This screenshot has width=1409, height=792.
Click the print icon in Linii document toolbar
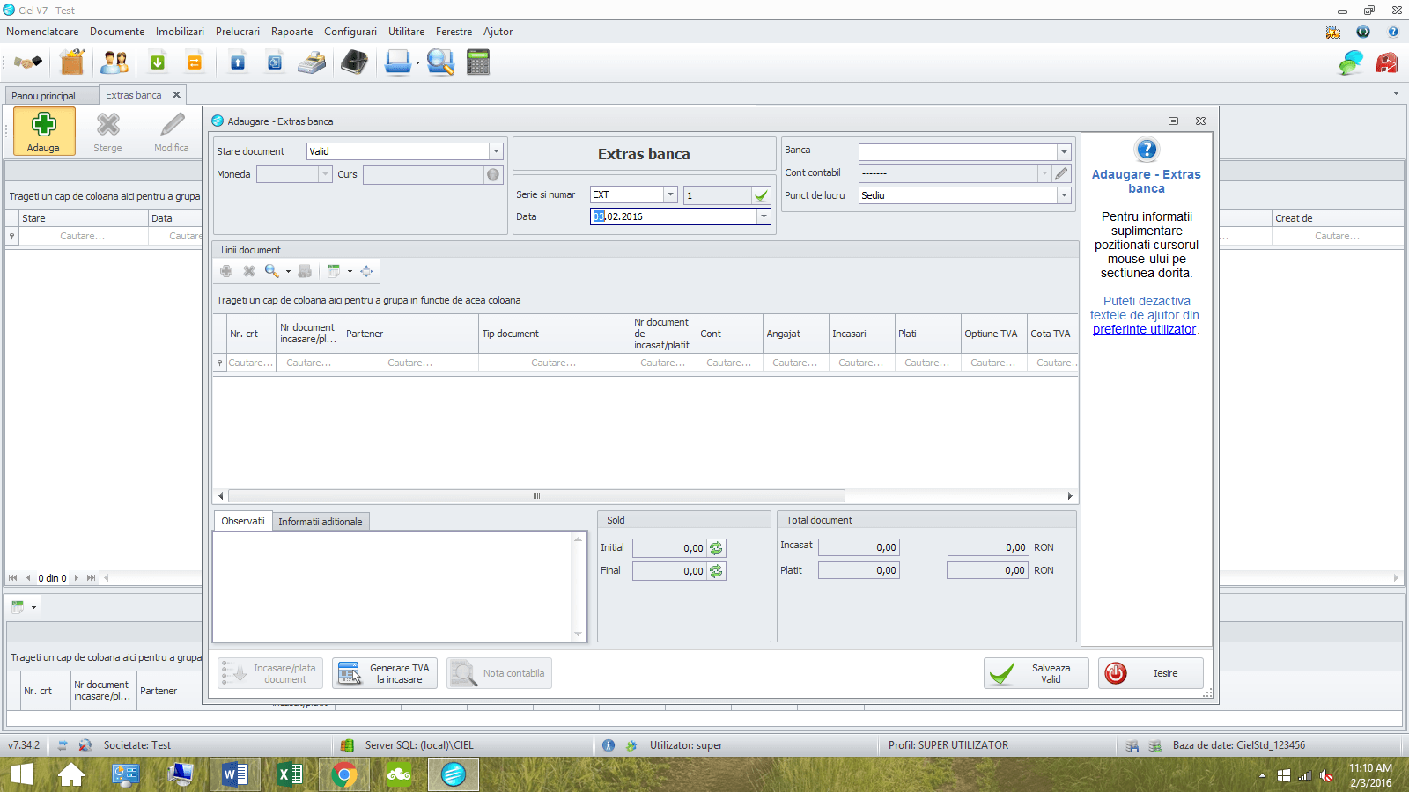tap(305, 271)
